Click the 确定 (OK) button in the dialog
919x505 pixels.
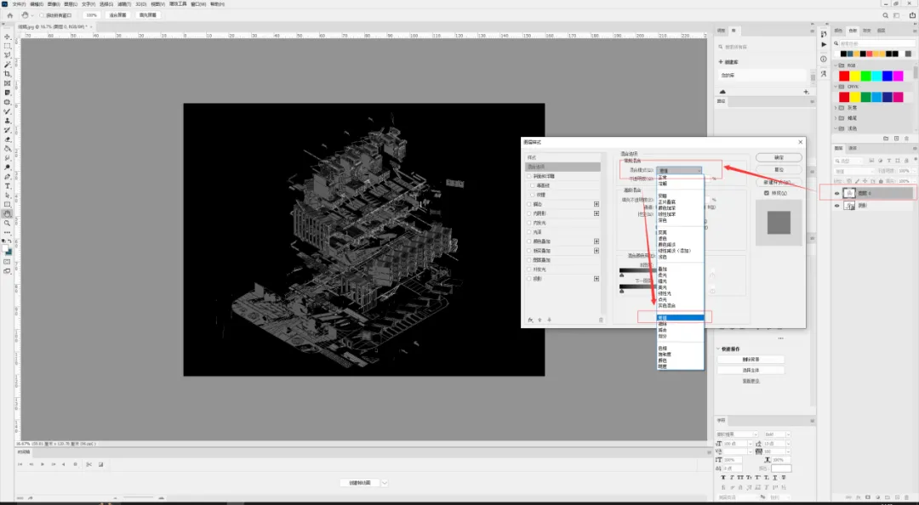tap(779, 157)
